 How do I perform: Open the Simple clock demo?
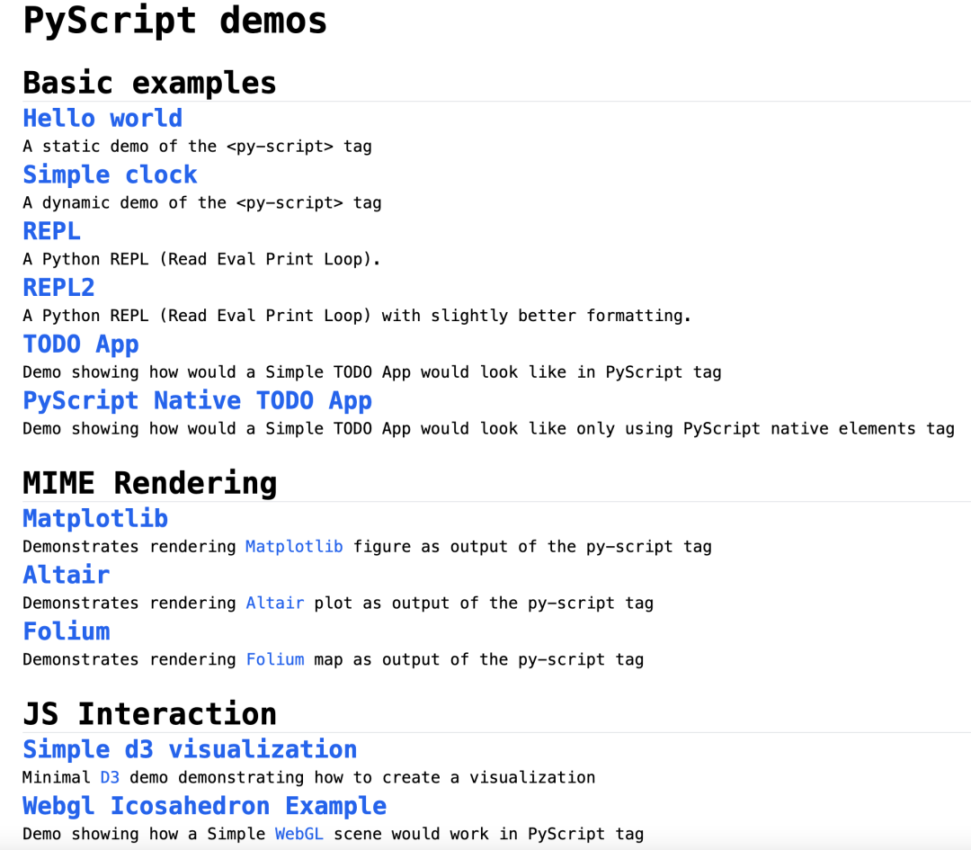pyautogui.click(x=111, y=174)
